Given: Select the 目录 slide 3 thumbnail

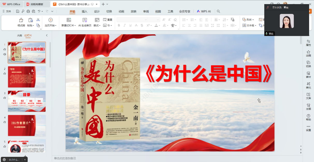Looking at the screenshot, I should tap(27, 101).
